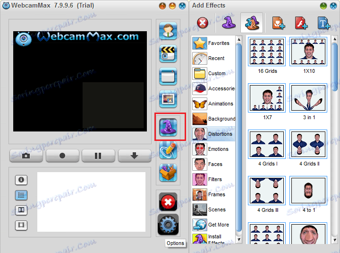Viewport: 340px width, 253px height.
Task: Select the screen capture window source icon
Action: (x=168, y=76)
